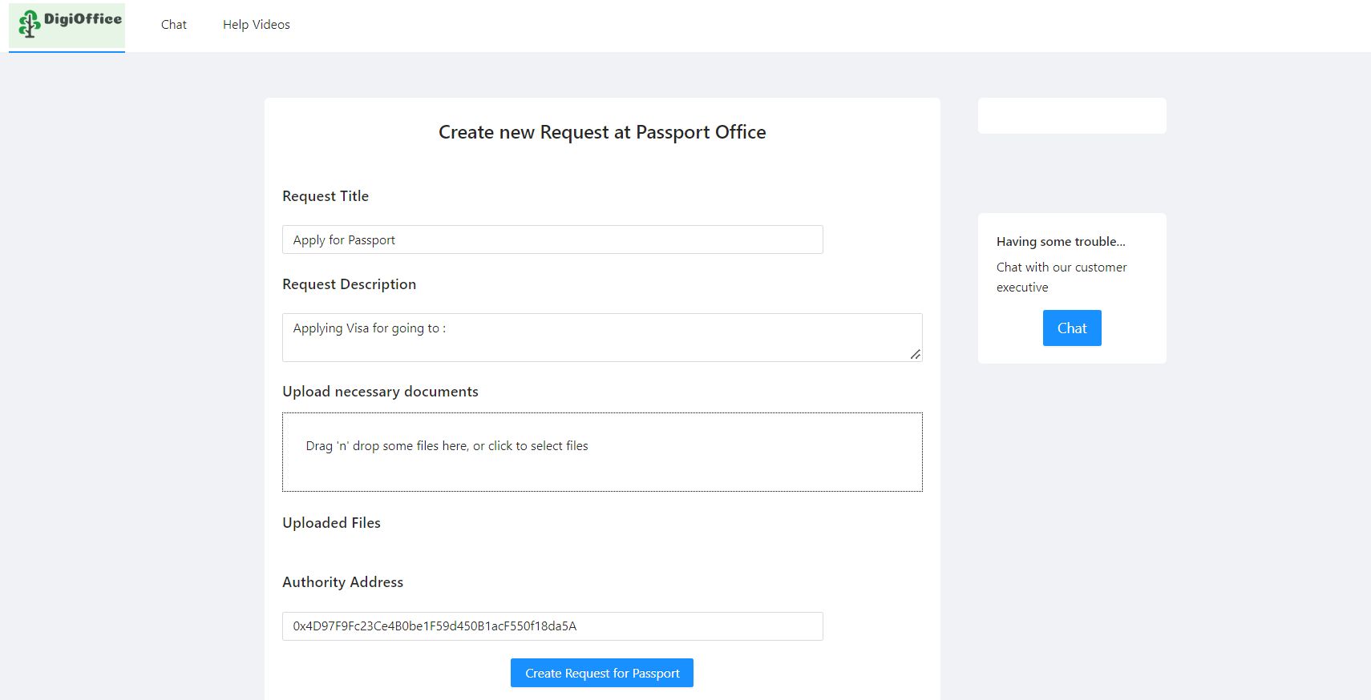The height and width of the screenshot is (700, 1371).
Task: Start chat via blue Chat button
Action: coord(1072,328)
